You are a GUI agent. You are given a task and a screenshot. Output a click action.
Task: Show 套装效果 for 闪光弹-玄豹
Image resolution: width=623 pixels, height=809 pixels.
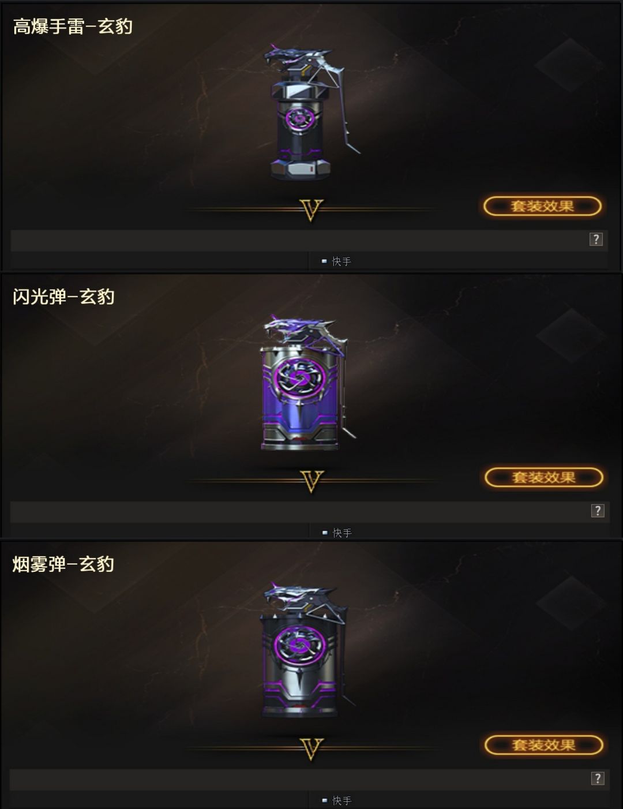tap(543, 477)
